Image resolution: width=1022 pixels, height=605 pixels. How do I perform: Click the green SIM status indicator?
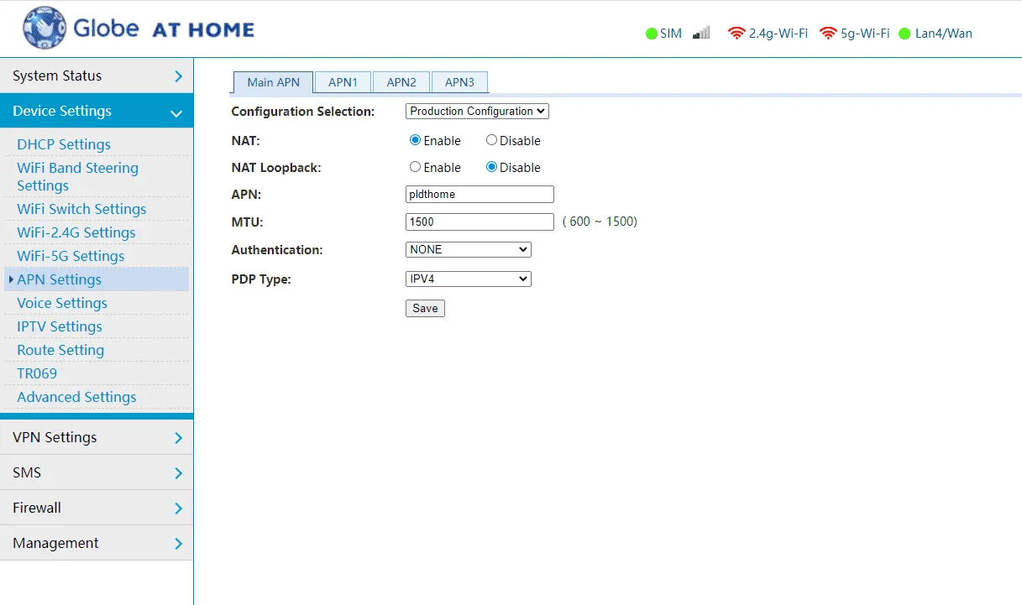651,34
